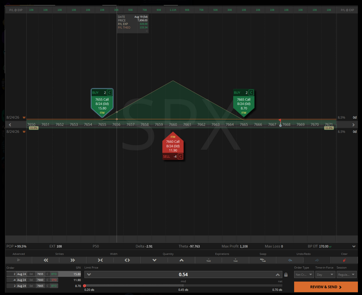Viewport: 362px width, 295px height.
Task: Click the mid point of price slider
Action: tap(183, 286)
